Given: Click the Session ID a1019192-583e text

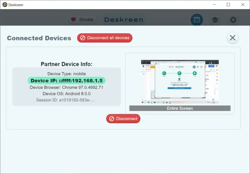Looking at the screenshot, I should (x=65, y=100).
